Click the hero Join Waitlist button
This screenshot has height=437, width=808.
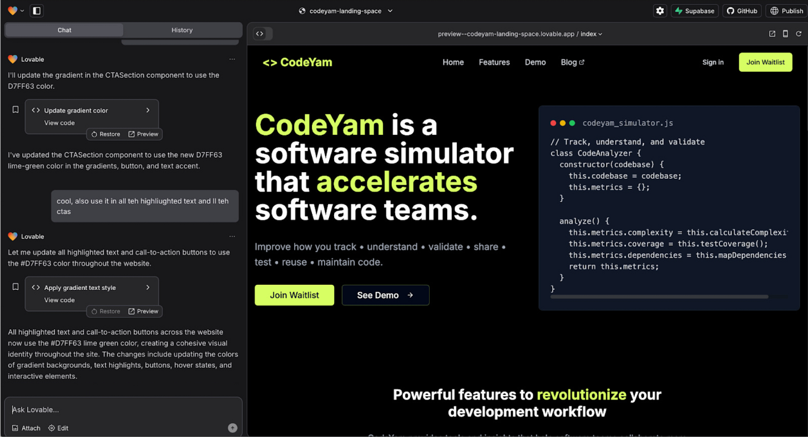294,295
